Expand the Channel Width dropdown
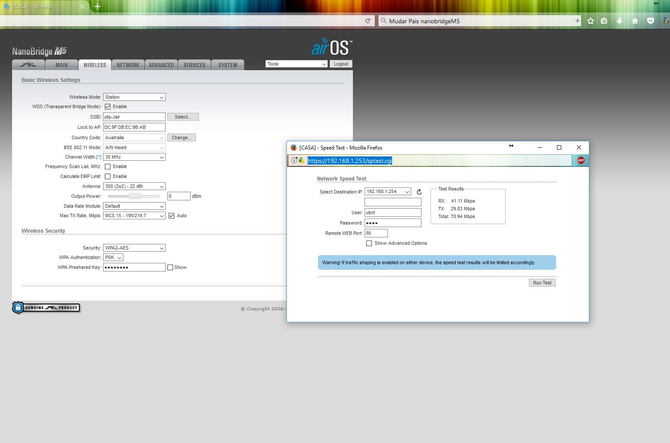 pos(134,157)
